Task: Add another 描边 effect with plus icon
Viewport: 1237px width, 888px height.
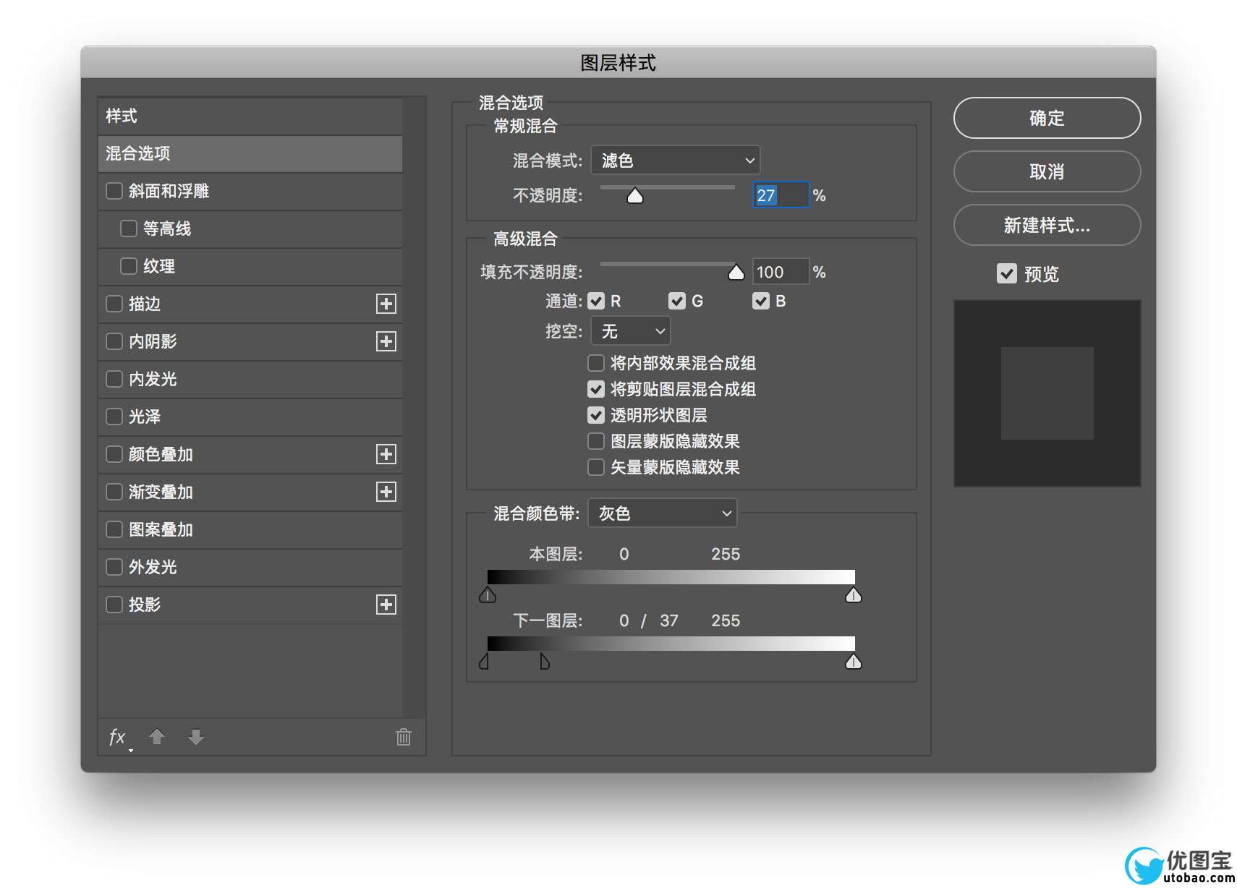Action: (386, 304)
